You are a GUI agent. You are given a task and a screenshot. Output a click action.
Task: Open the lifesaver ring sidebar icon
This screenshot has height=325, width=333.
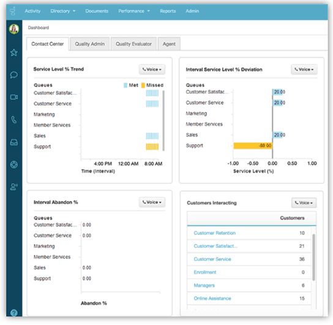[x=14, y=164]
